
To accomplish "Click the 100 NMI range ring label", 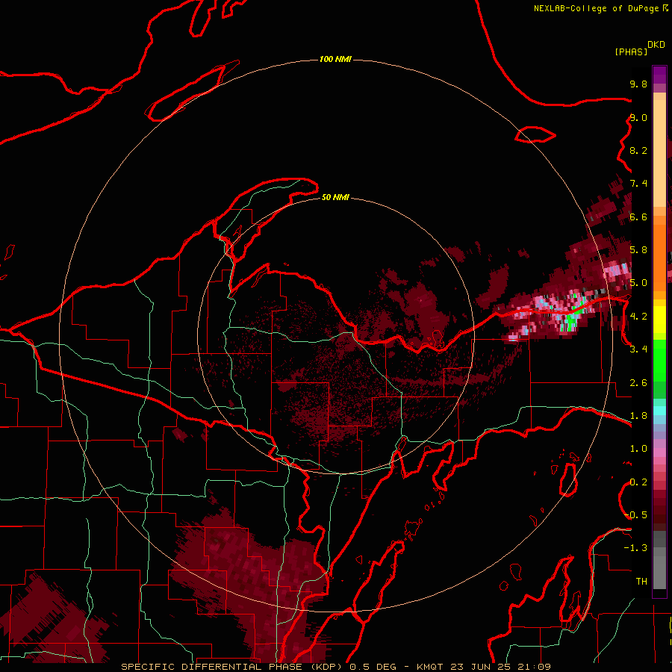I will [x=335, y=59].
